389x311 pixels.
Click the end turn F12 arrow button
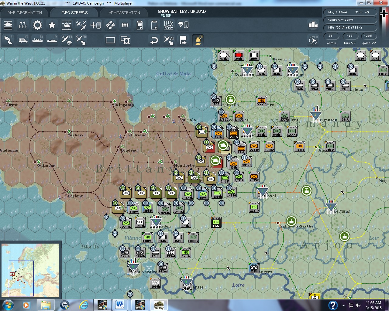click(x=313, y=40)
